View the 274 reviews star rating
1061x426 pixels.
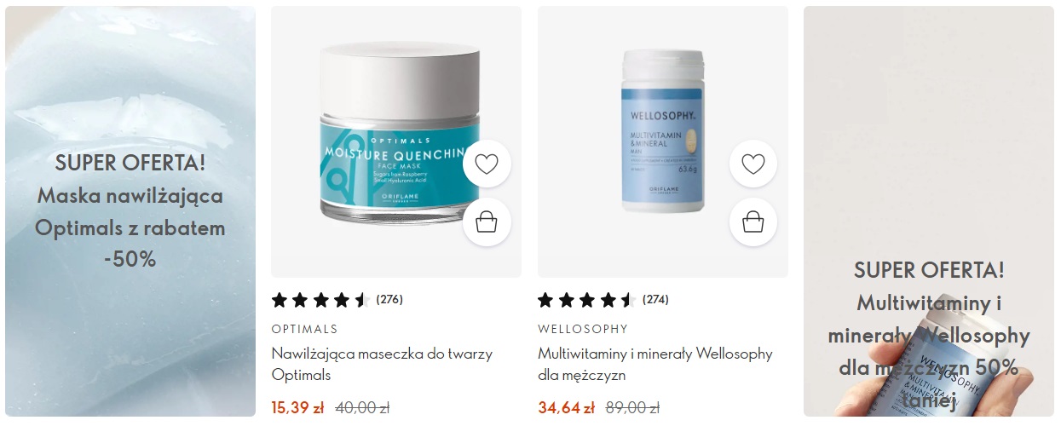587,300
